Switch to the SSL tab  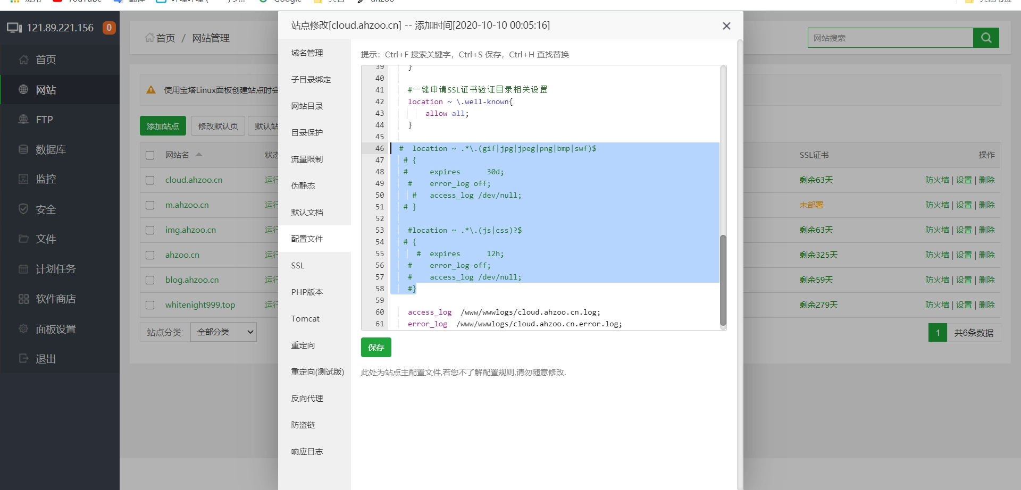pyautogui.click(x=298, y=265)
